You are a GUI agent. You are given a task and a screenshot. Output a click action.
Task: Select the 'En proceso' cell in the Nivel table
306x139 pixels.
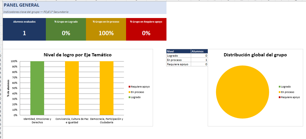click(x=178, y=60)
